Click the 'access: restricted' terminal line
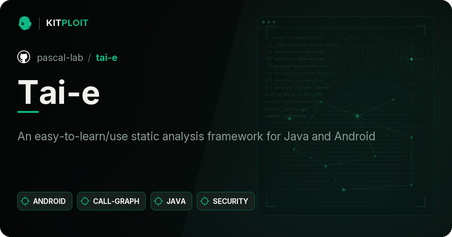Image resolution: width=452 pixels, height=237 pixels. coord(286,109)
